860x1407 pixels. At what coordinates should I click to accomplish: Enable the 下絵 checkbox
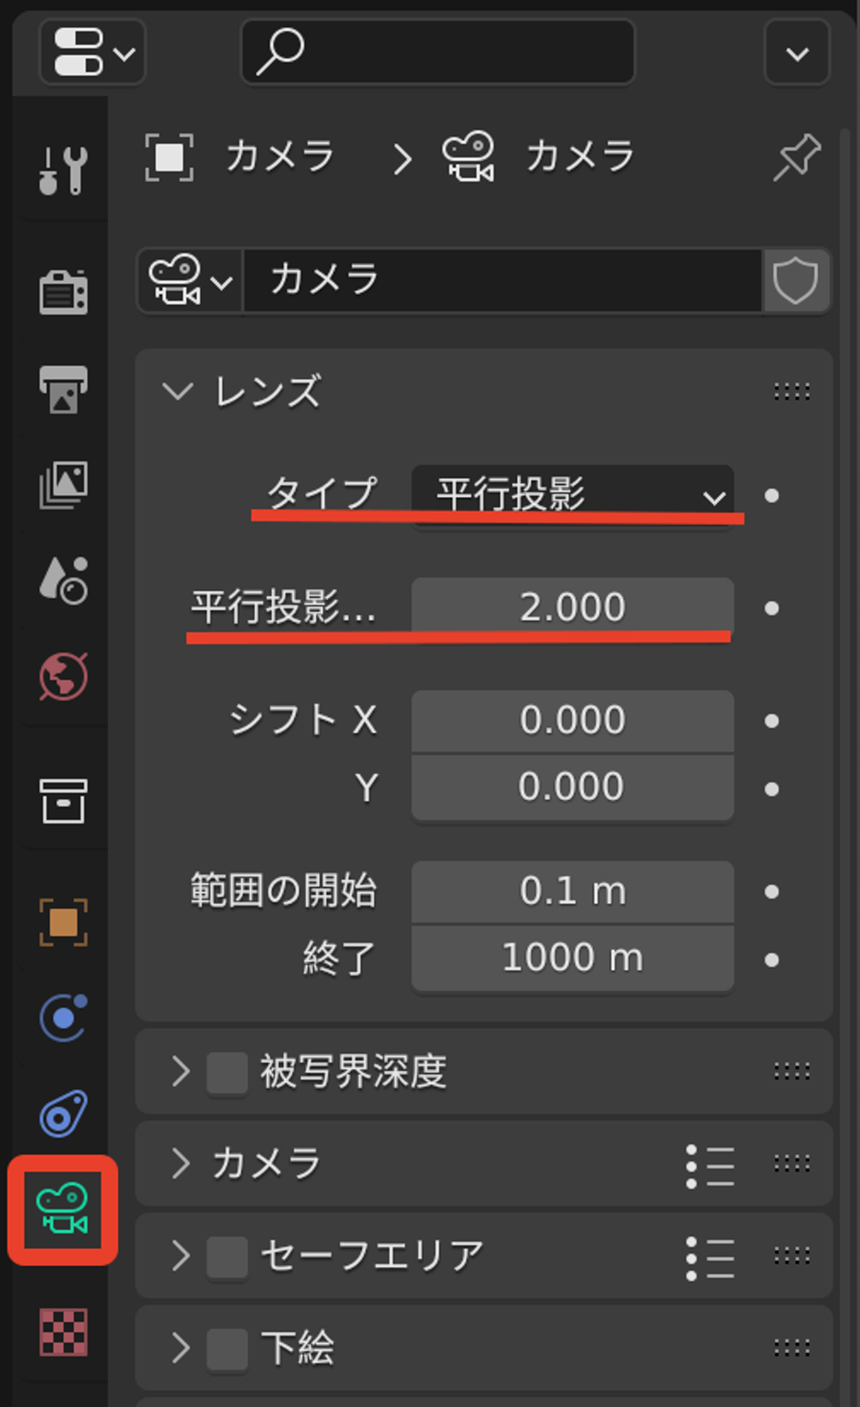(x=227, y=1350)
